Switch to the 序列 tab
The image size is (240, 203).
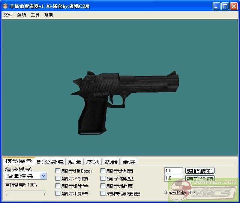tap(93, 162)
